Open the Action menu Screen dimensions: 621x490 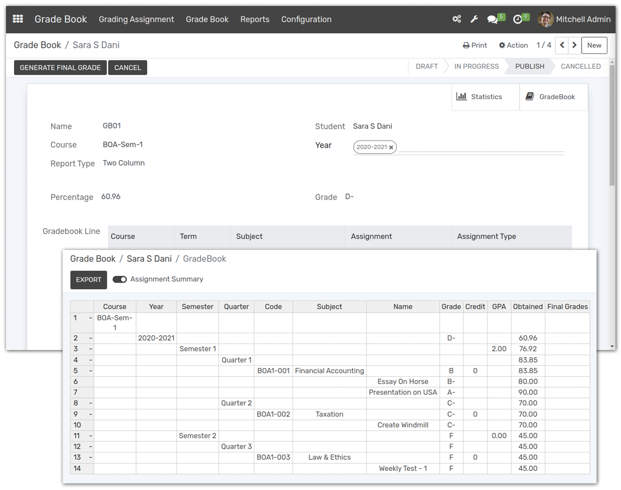tap(513, 45)
